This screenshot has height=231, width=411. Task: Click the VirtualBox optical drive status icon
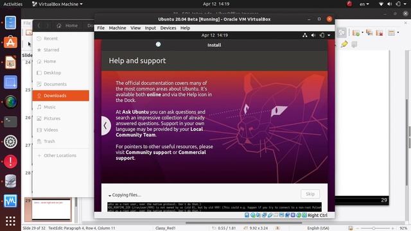point(252,215)
